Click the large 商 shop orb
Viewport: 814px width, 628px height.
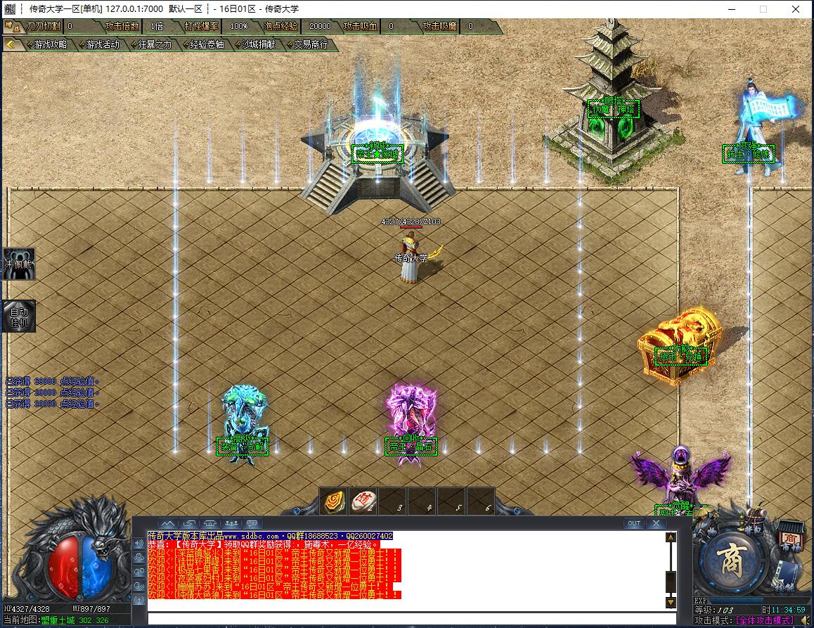click(x=731, y=561)
